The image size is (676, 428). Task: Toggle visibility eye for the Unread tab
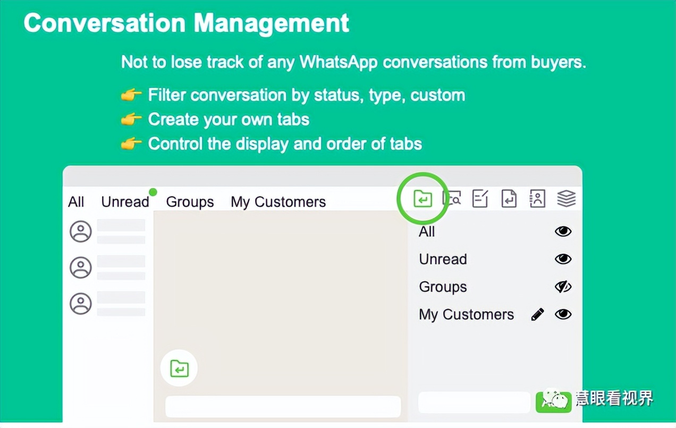(563, 259)
